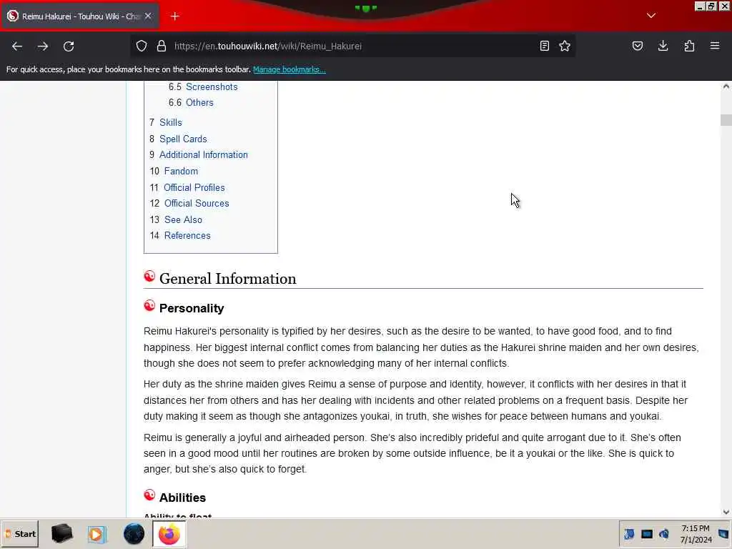Click yin-yang icon beside Abilities heading
732x549 pixels.
coord(149,495)
